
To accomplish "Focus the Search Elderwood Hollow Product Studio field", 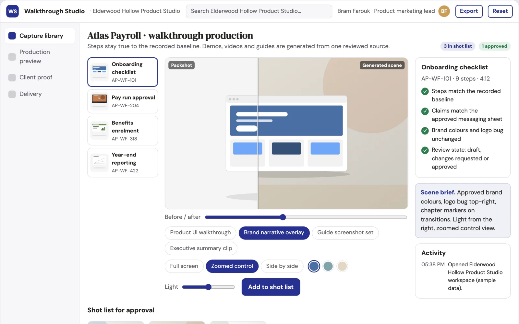I will [259, 11].
